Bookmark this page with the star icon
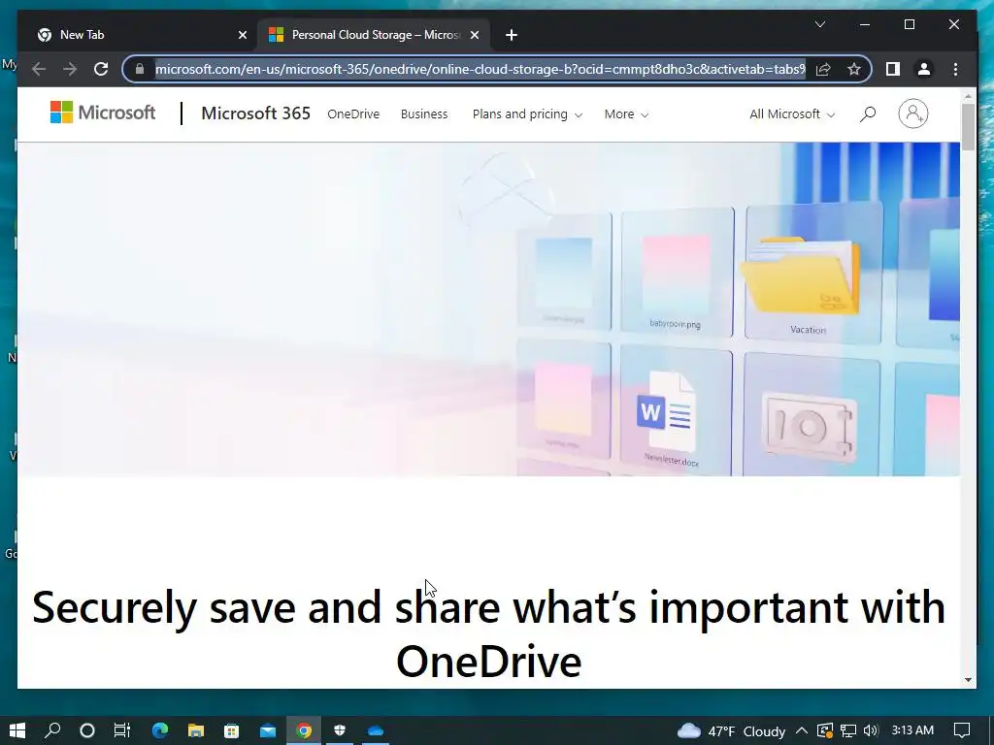Screen dimensions: 994x745 point(854,69)
